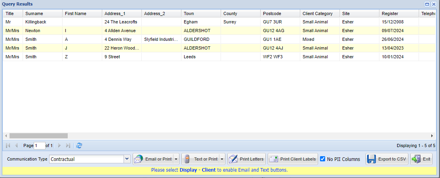Sort by Address_1 column header

click(x=122, y=13)
